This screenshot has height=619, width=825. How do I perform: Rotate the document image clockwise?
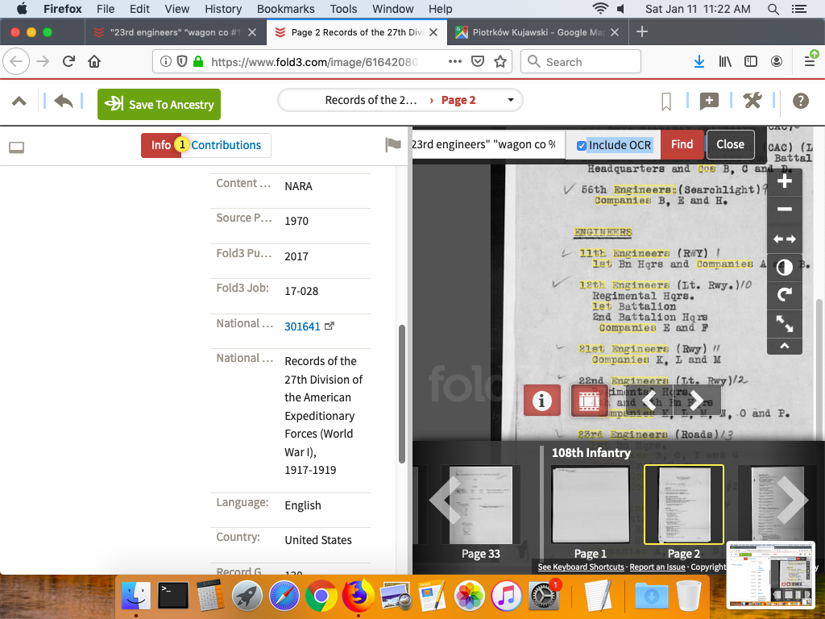(x=784, y=296)
